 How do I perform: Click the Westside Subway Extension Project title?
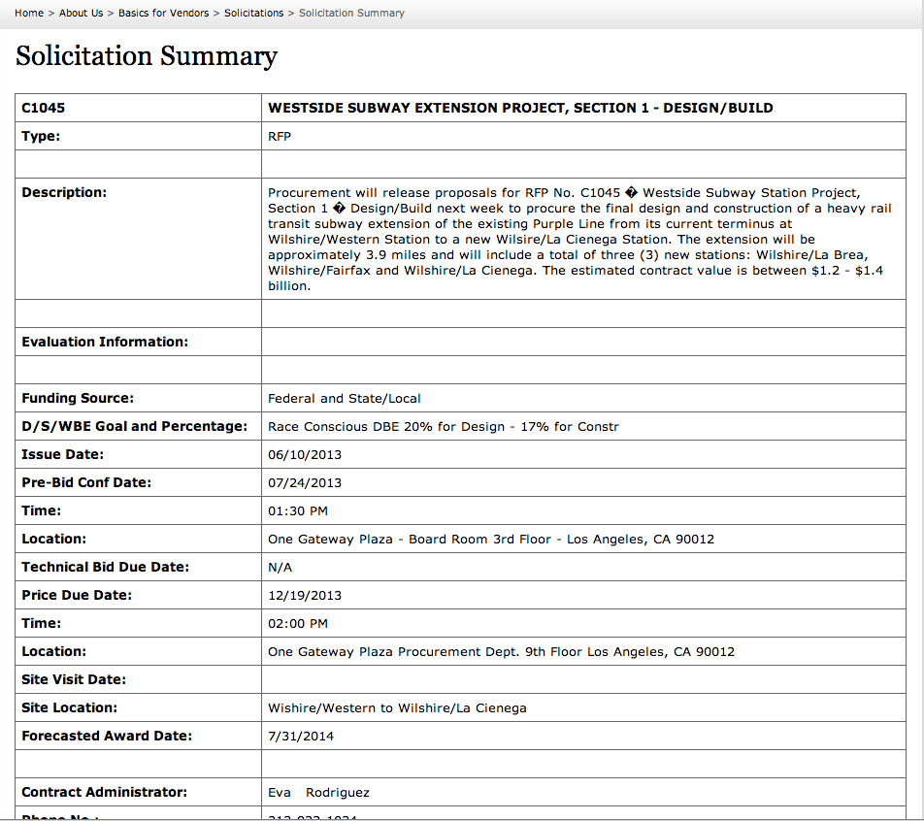520,108
